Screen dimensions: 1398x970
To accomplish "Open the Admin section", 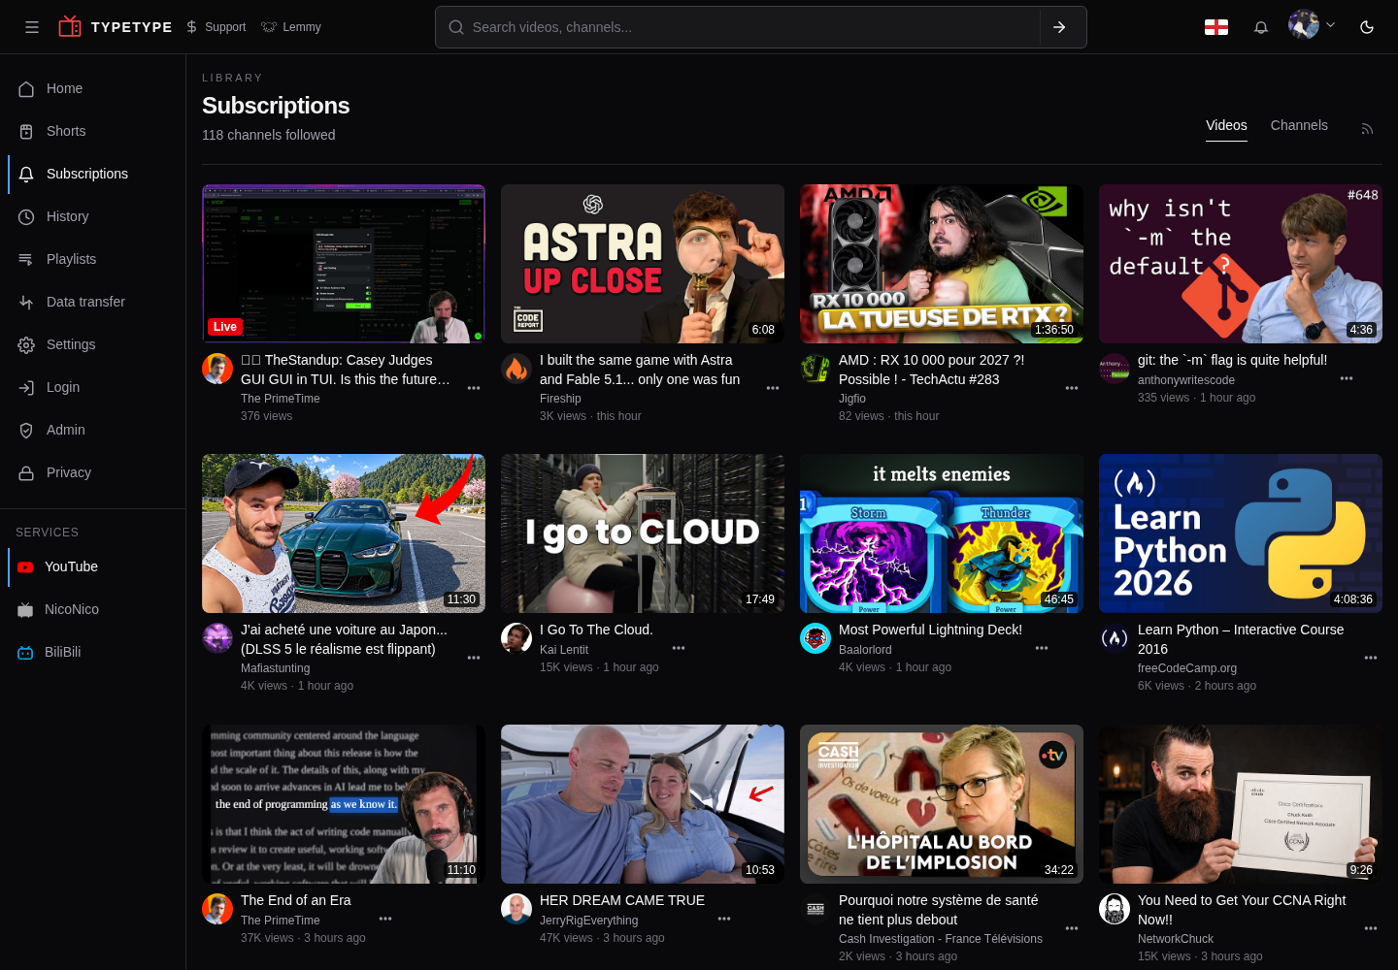I will point(92,430).
